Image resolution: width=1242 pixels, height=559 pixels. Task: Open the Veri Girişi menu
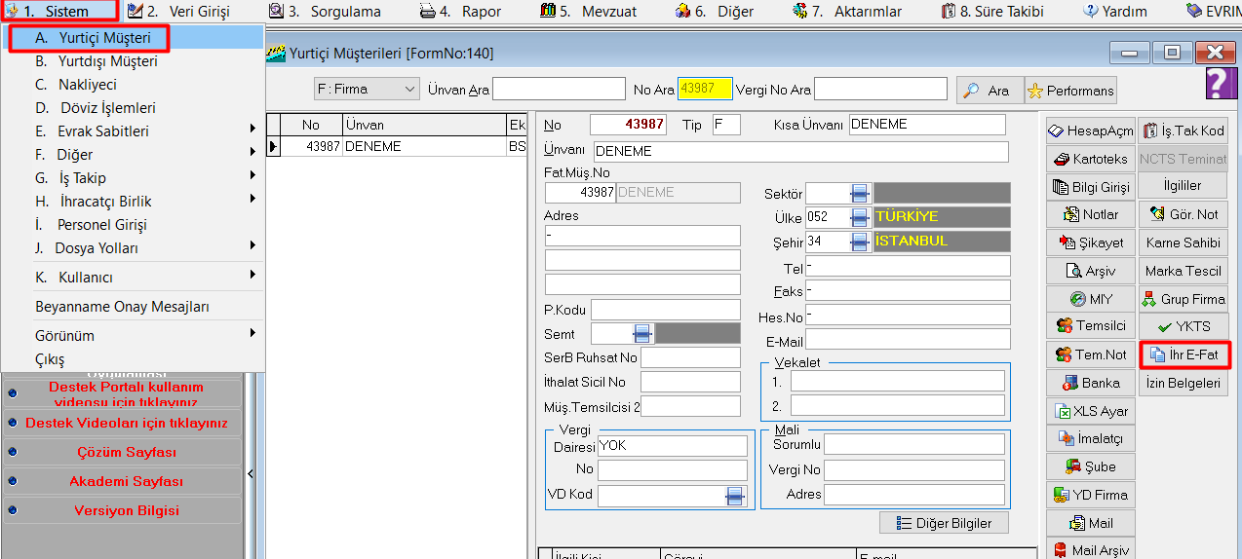coord(179,12)
